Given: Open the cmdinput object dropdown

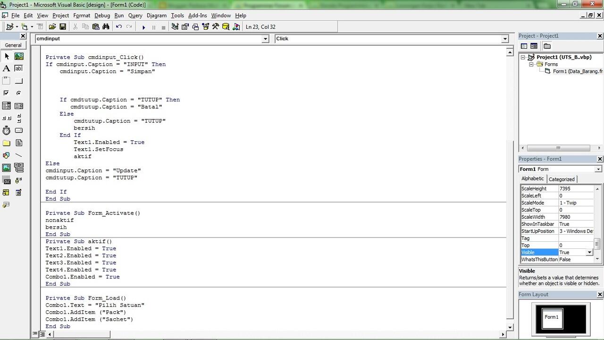Looking at the screenshot, I should point(265,39).
